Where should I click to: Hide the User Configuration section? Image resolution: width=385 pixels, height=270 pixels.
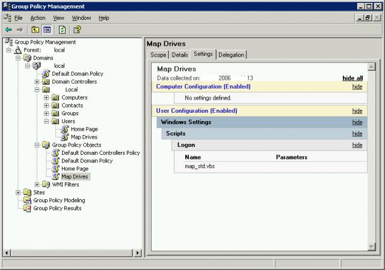tap(357, 111)
